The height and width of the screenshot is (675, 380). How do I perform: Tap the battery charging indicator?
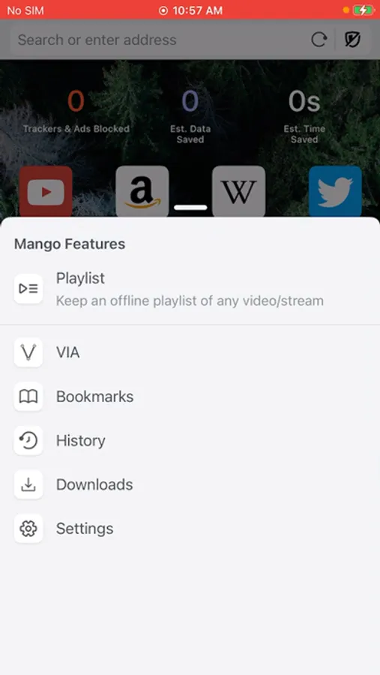364,10
